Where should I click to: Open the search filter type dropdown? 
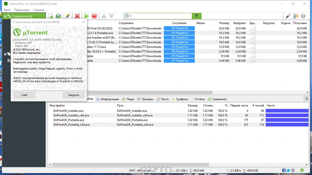128,16
